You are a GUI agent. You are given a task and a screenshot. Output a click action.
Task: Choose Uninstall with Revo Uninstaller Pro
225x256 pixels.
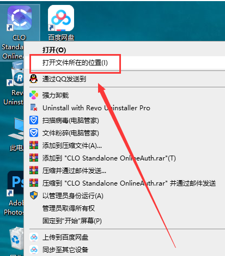[x=96, y=108]
